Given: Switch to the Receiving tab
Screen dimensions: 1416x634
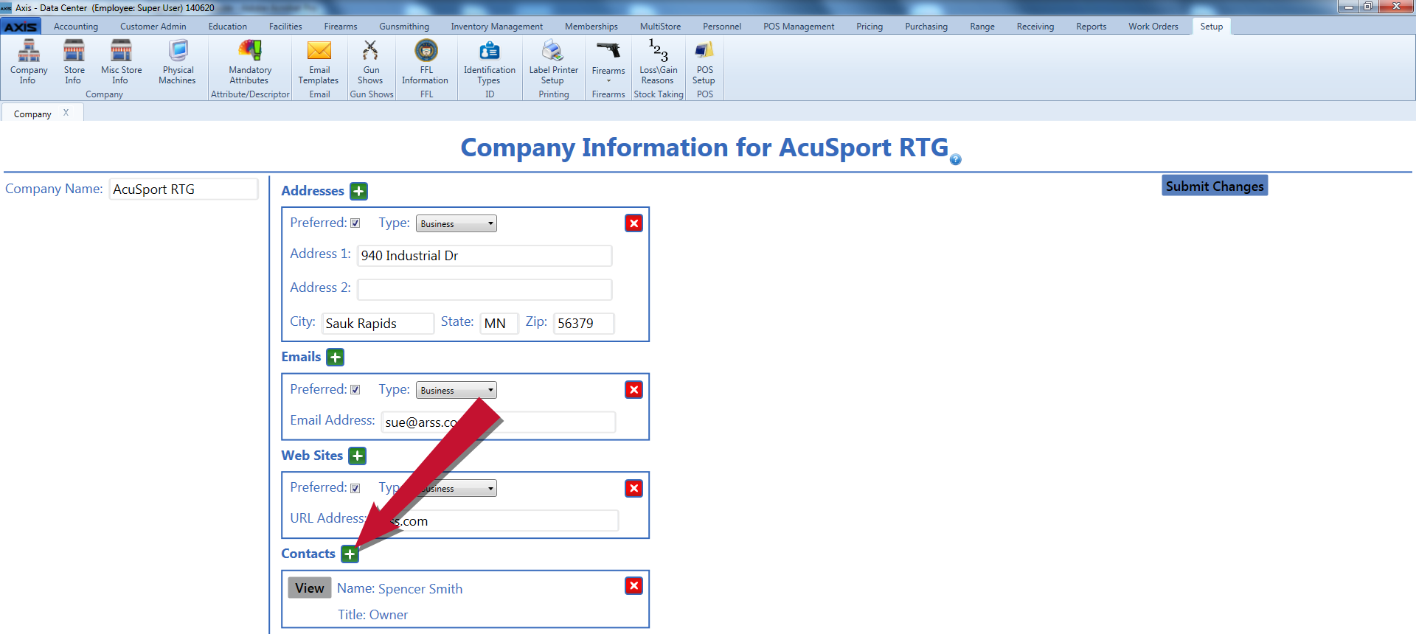Looking at the screenshot, I should click(1035, 27).
